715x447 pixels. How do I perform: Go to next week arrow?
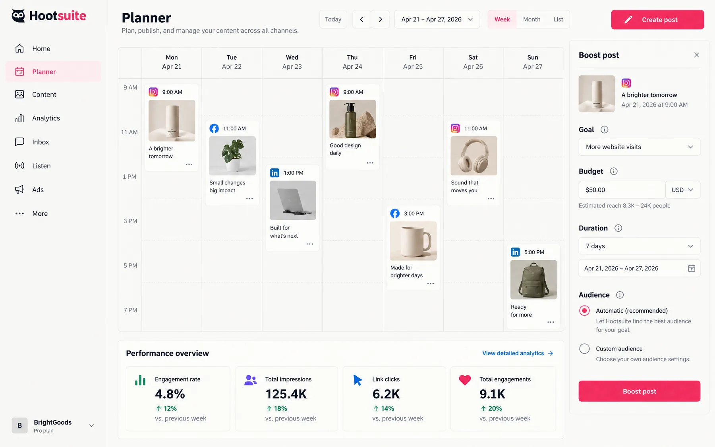[381, 19]
